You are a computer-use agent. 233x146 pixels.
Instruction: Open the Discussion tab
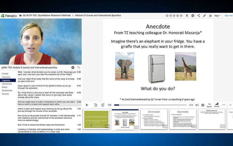coord(7,84)
